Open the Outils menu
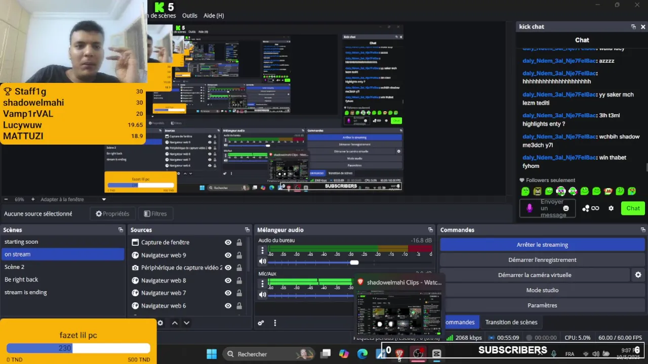 coord(189,16)
